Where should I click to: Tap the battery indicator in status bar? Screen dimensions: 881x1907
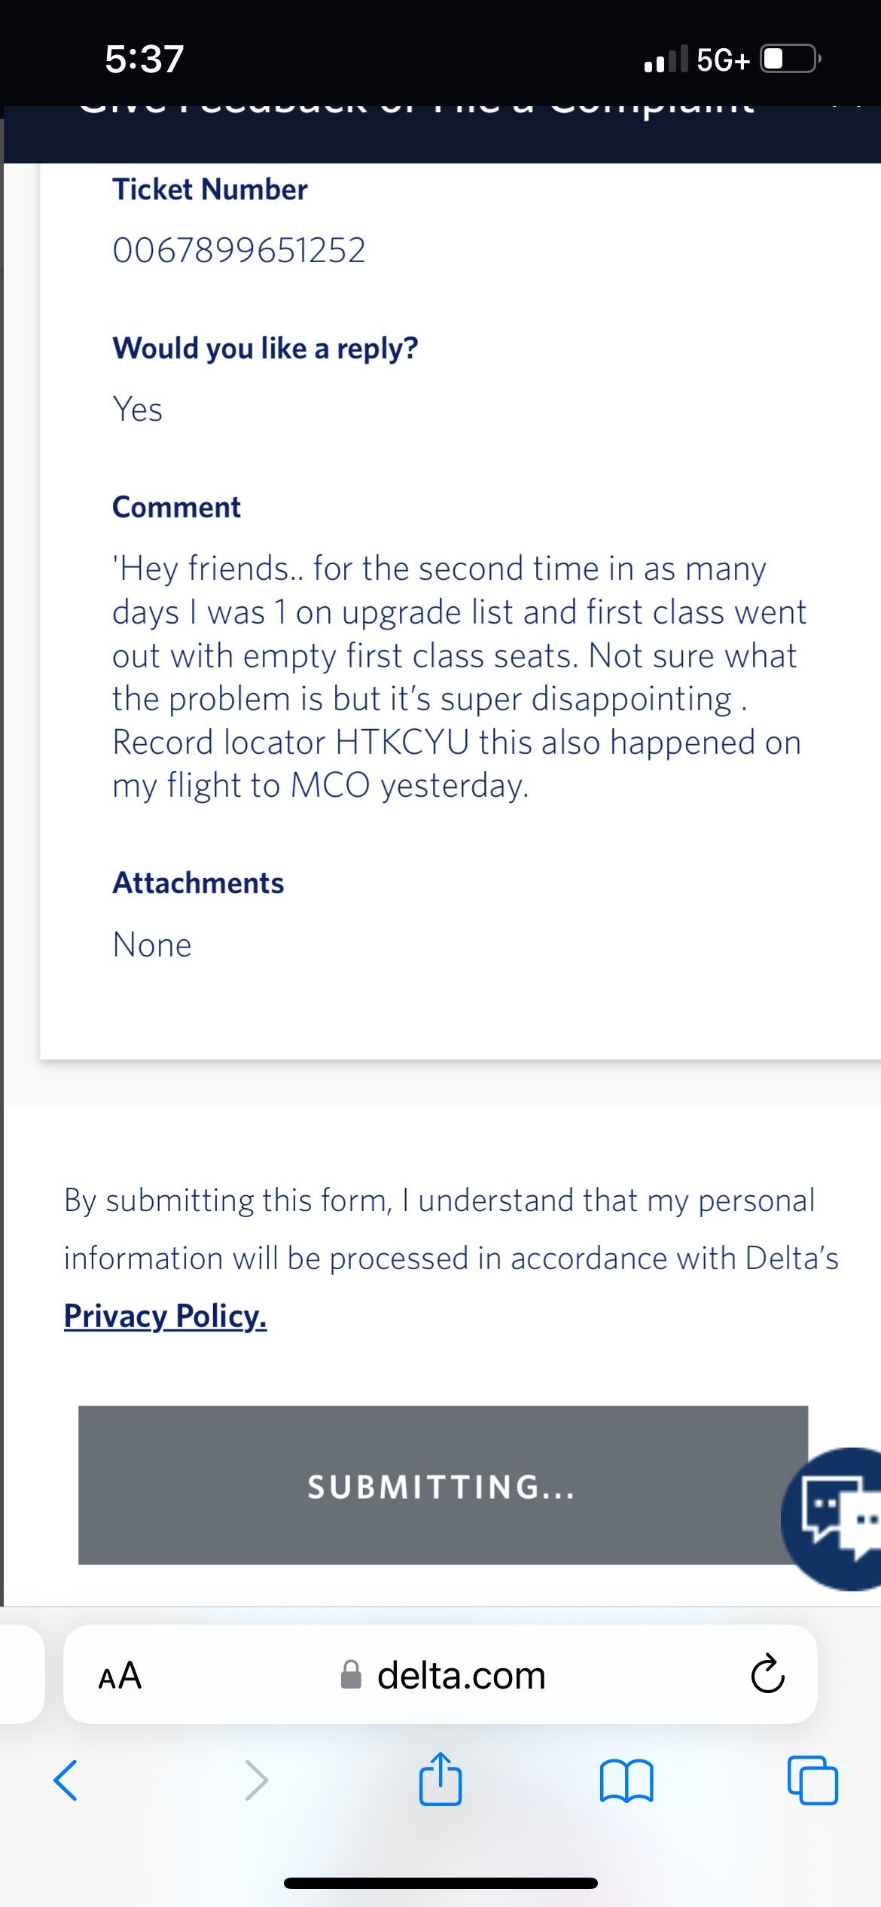(786, 60)
